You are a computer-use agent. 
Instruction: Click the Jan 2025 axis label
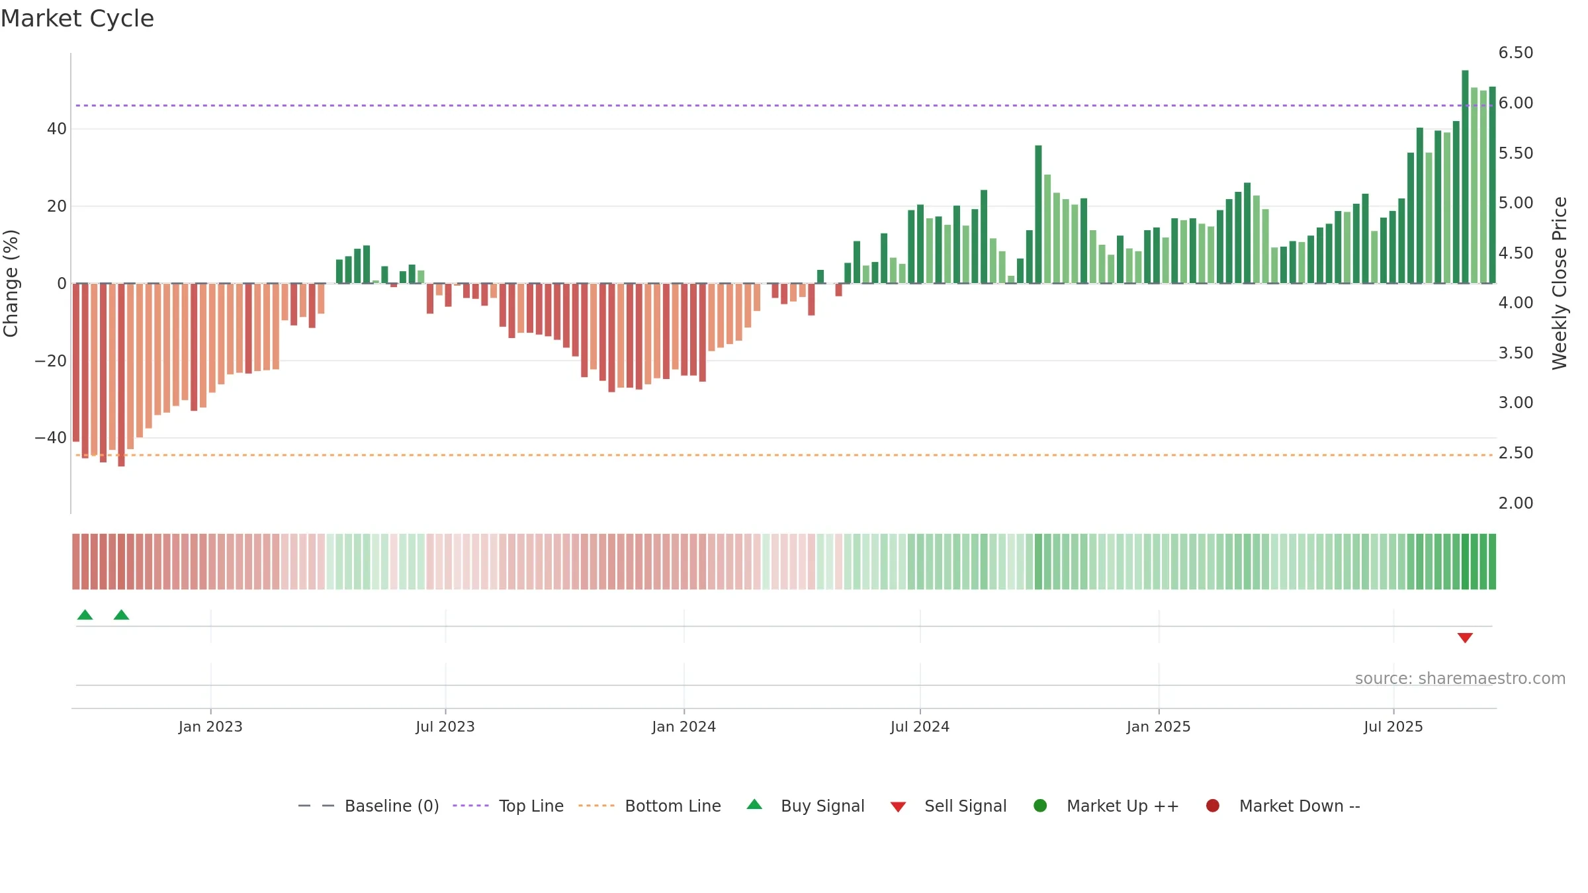point(1159,726)
